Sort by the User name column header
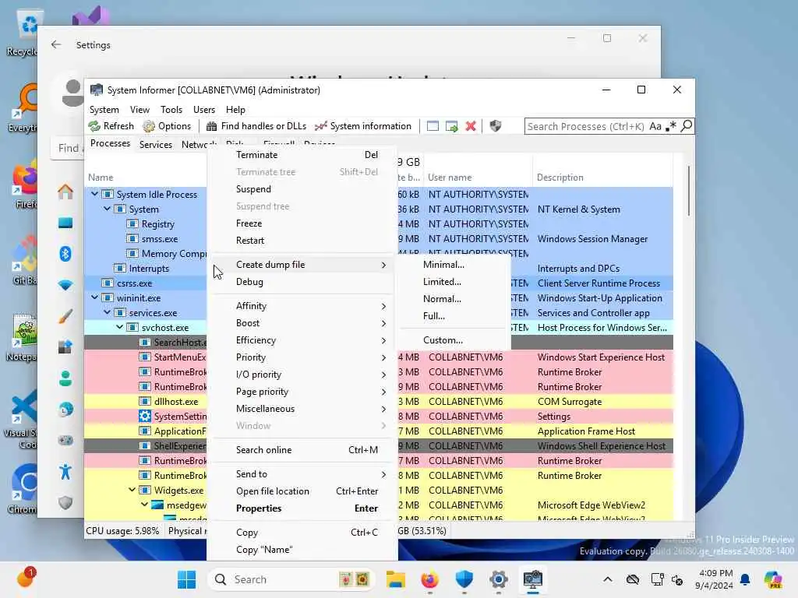Image resolution: width=798 pixels, height=598 pixels. pyautogui.click(x=478, y=178)
